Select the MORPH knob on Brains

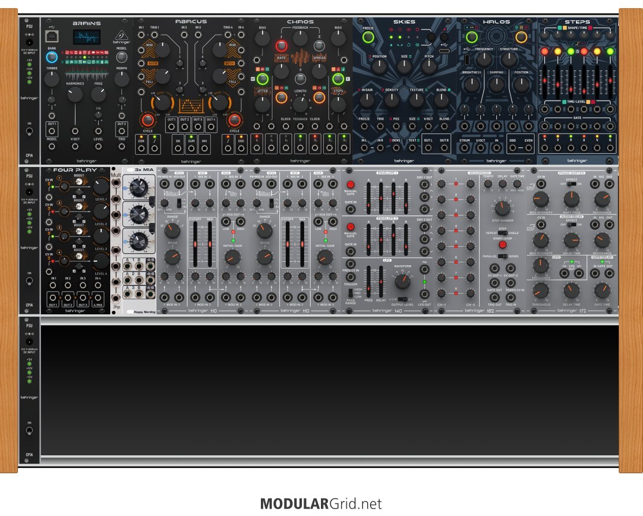[x=121, y=79]
